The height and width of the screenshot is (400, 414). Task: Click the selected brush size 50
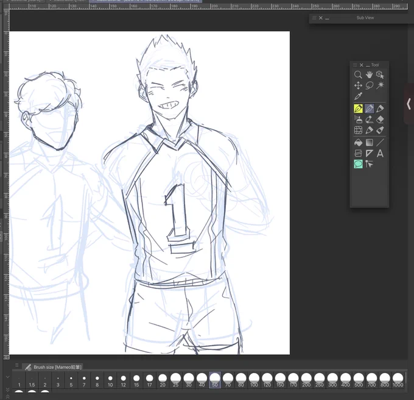point(215,380)
